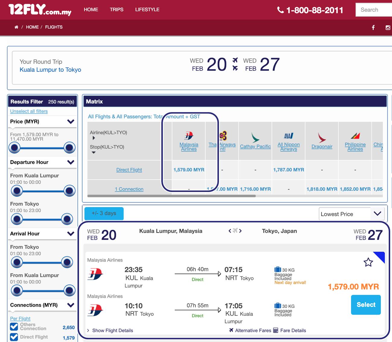The height and width of the screenshot is (342, 392).
Task: Click Malaysia Airlines logo on 23:35 flight
Action: coord(95,274)
